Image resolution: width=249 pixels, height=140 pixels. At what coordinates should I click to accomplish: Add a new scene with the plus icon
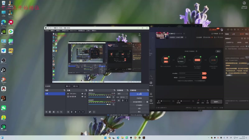coord(46,112)
